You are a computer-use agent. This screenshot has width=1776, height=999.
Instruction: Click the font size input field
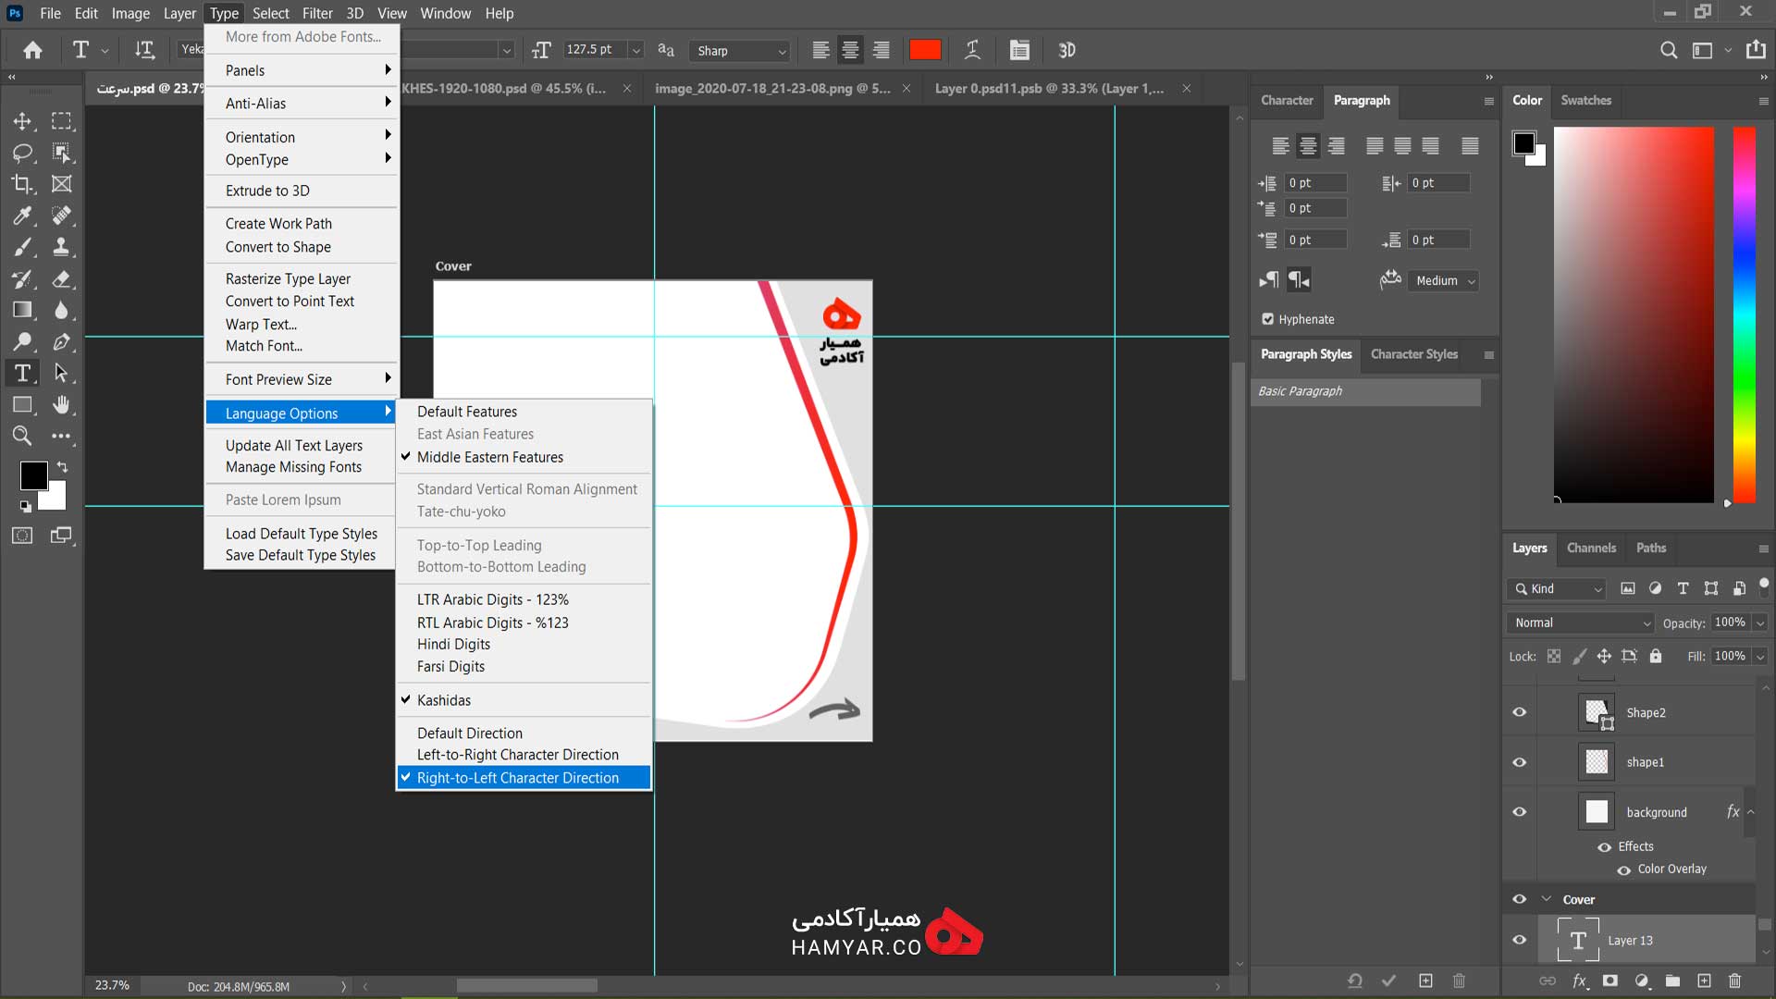point(594,50)
